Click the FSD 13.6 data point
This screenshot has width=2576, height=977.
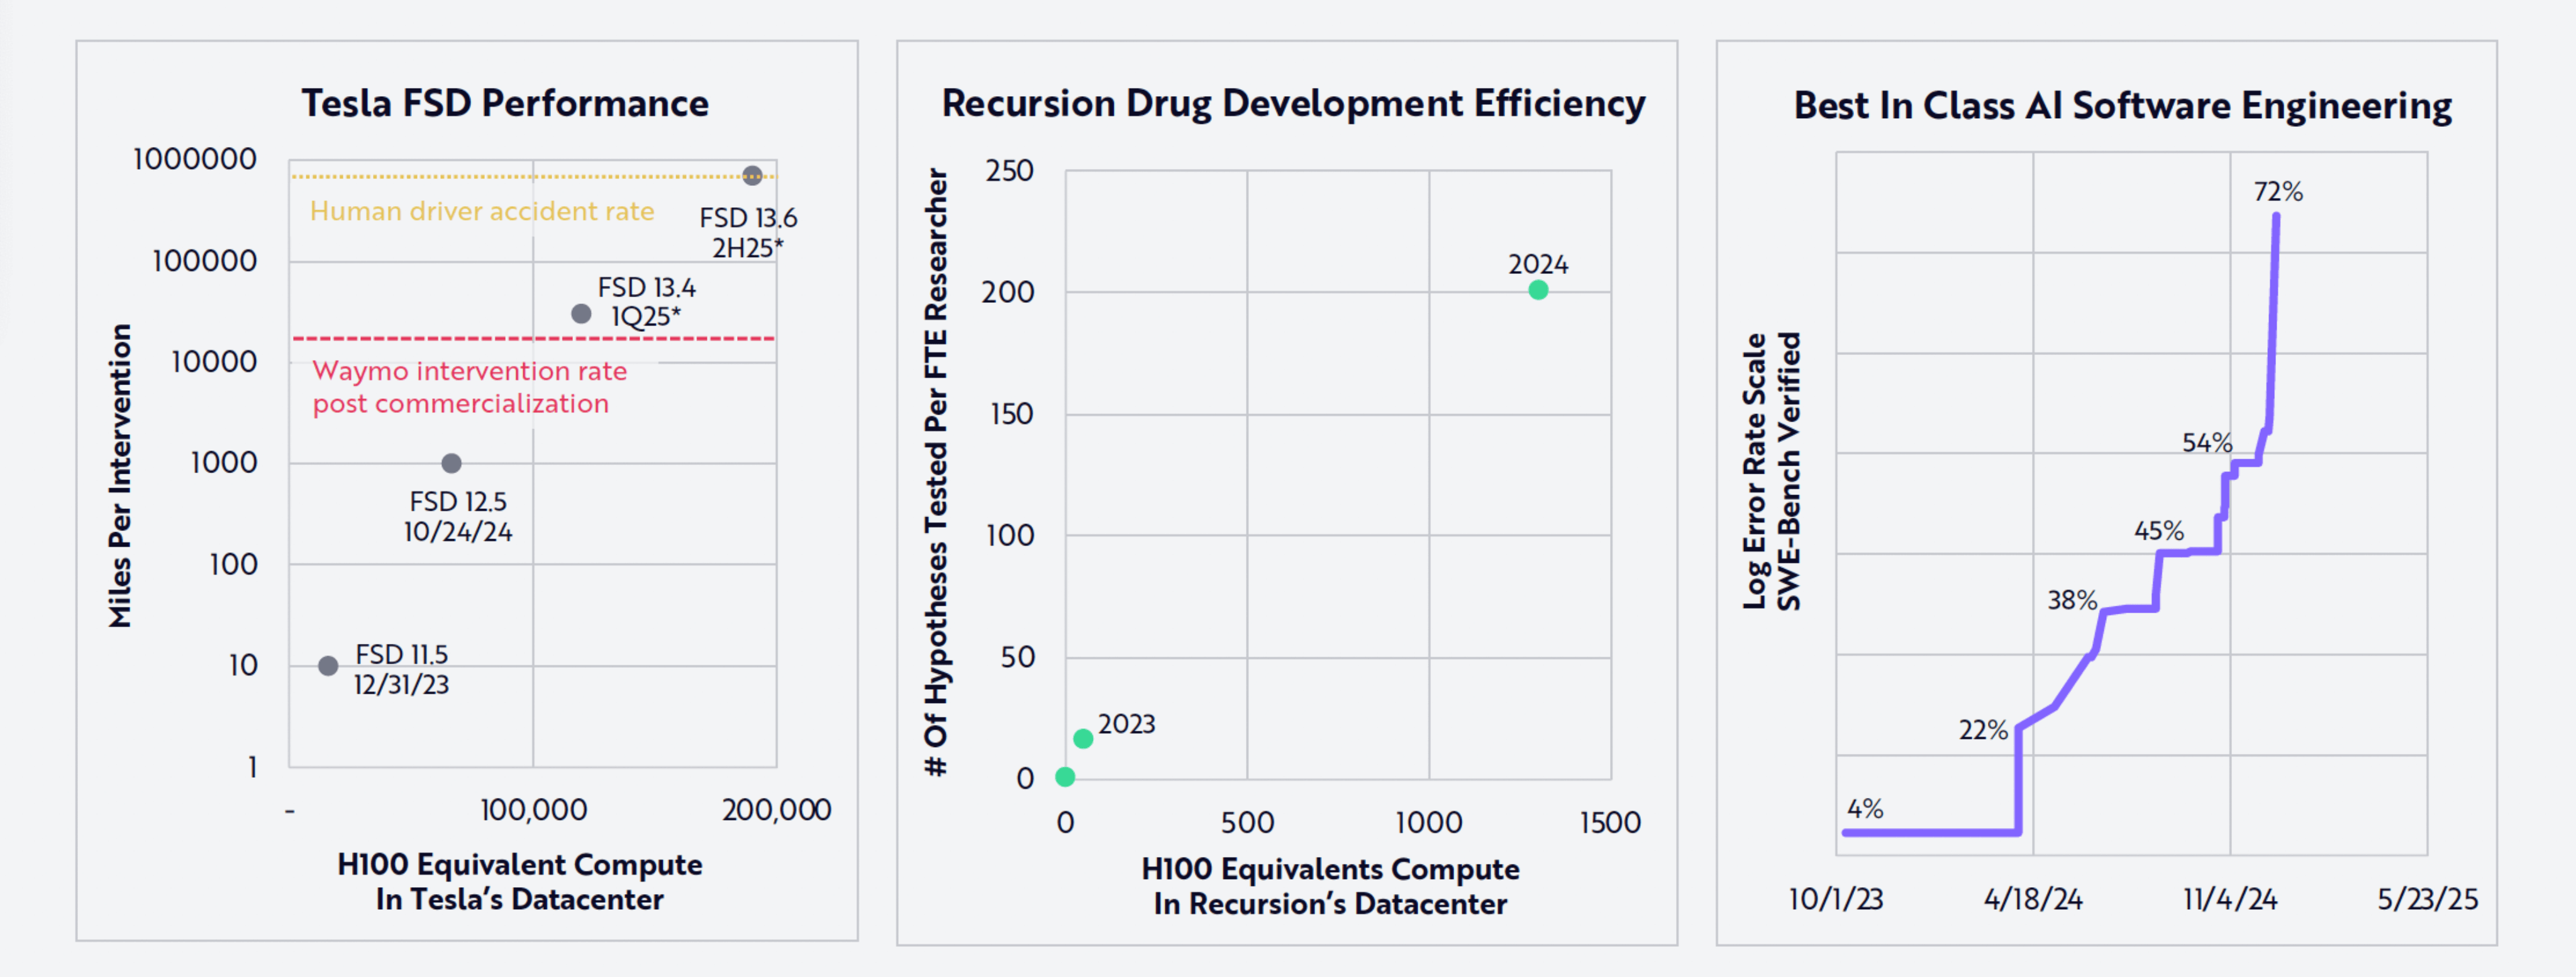tap(752, 176)
